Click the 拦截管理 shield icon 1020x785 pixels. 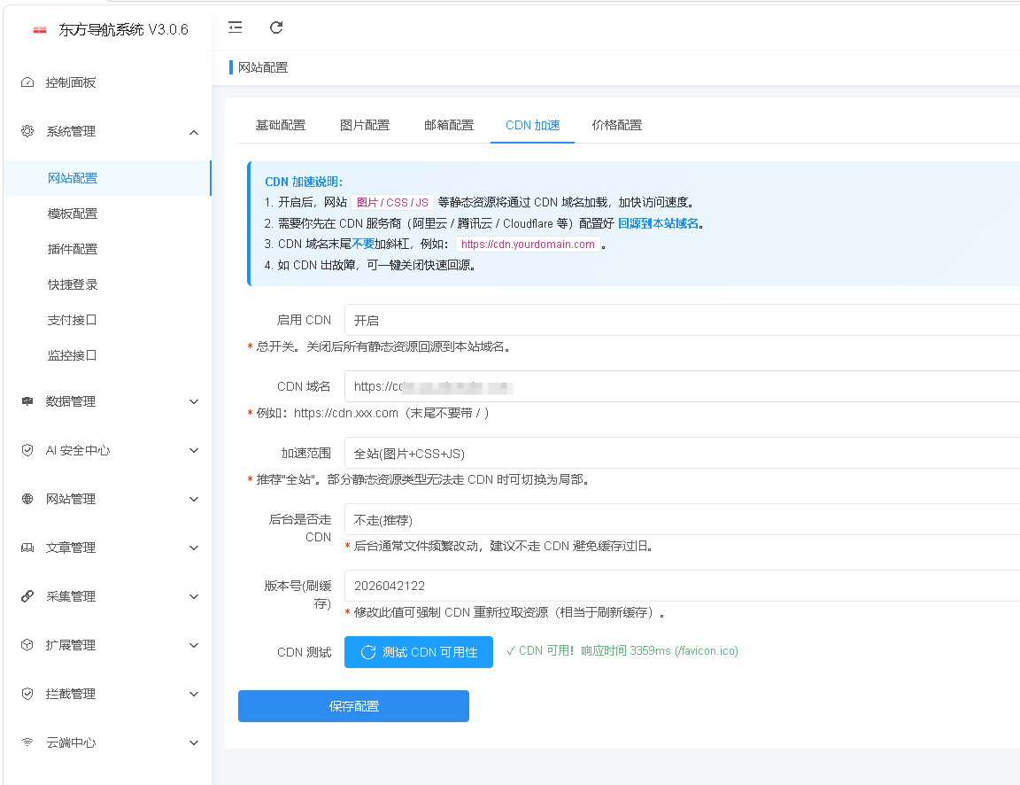(x=27, y=693)
